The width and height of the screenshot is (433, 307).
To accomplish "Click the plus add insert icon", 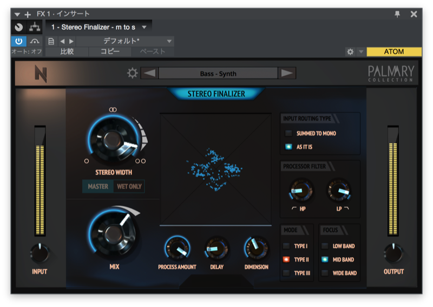I will pyautogui.click(x=28, y=14).
